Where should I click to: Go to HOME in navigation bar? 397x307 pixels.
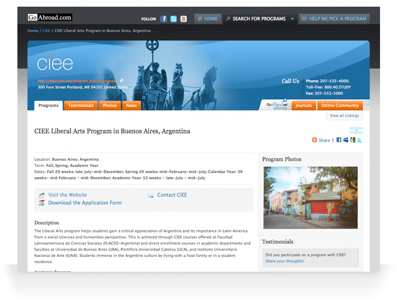click(208, 19)
